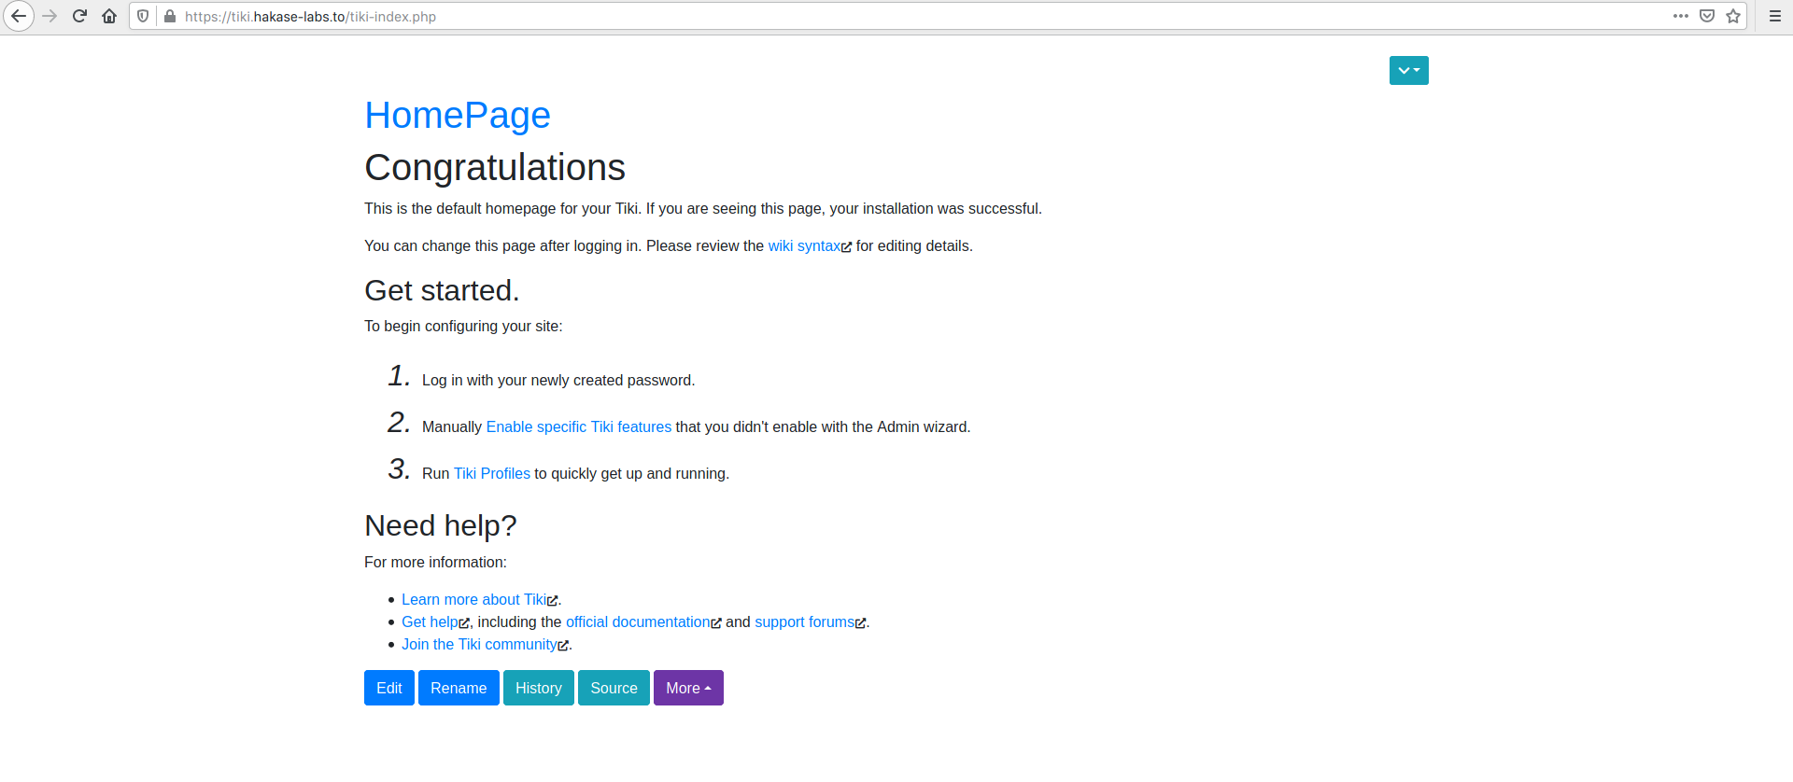Click 'Log in with your newly created password.' text

coord(558,381)
